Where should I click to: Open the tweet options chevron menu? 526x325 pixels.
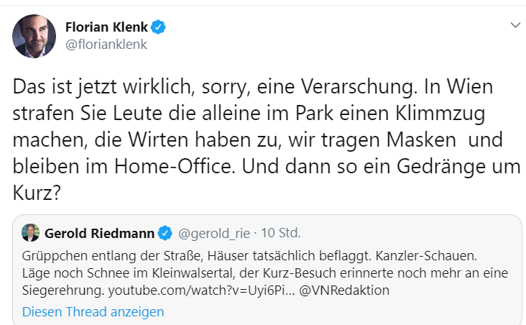click(x=515, y=25)
